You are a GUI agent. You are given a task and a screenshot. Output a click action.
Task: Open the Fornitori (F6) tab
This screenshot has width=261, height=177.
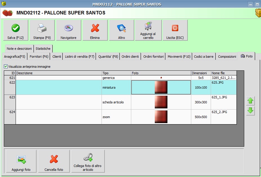click(x=39, y=57)
